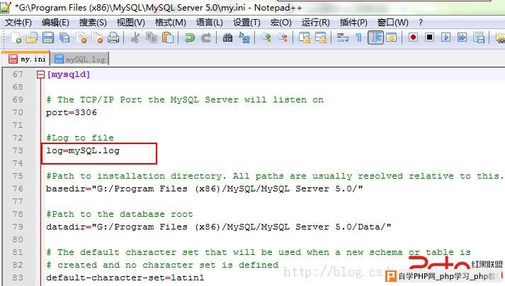Image resolution: width=505 pixels, height=286 pixels.
Task: Open the 视图(V) menu
Action: pos(131,23)
